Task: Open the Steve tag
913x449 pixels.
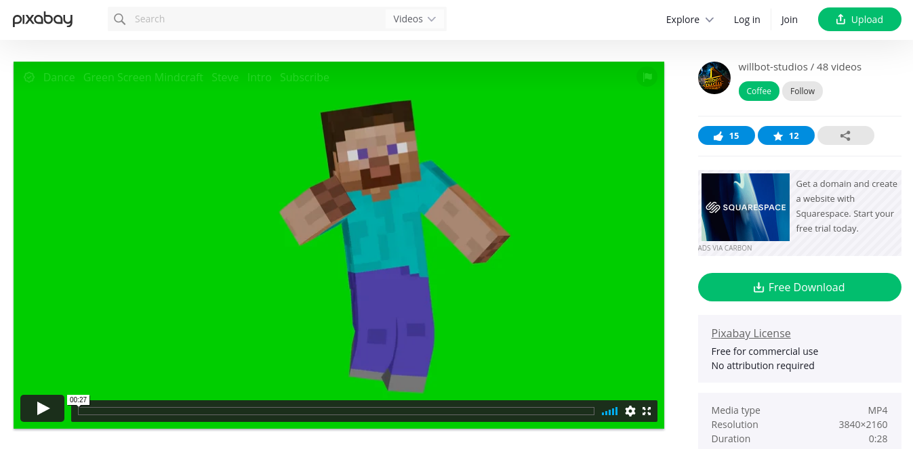Action: (x=225, y=77)
